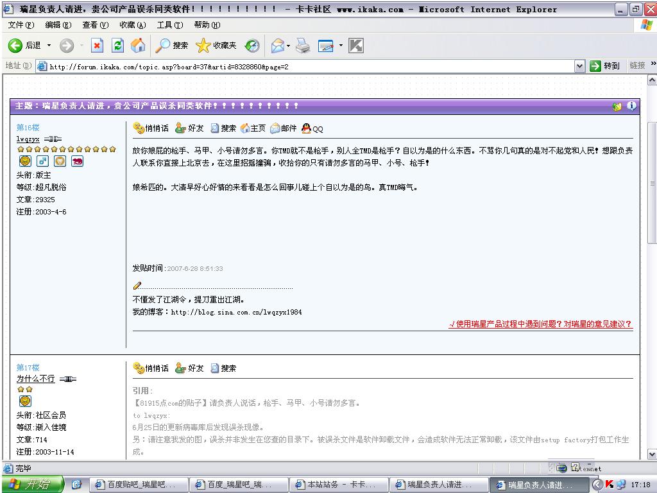
Task: Click the first medal badge under lwqzyx
Action: tap(25, 161)
